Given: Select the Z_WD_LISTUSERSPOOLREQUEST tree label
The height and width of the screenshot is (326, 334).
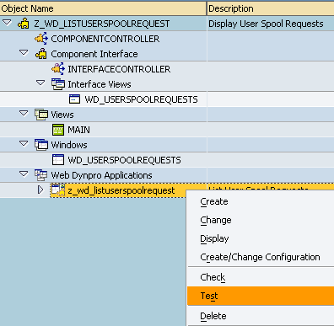Looking at the screenshot, I should [102, 24].
